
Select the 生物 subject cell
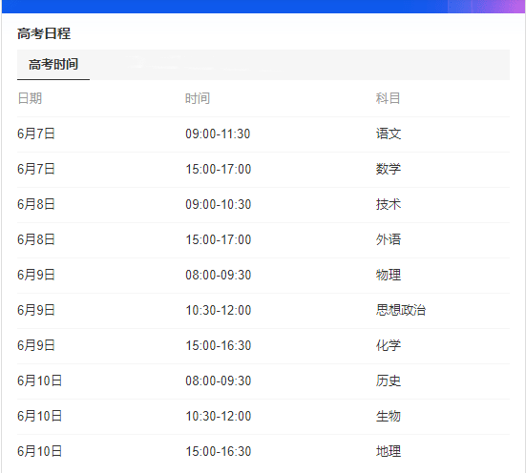pos(389,416)
